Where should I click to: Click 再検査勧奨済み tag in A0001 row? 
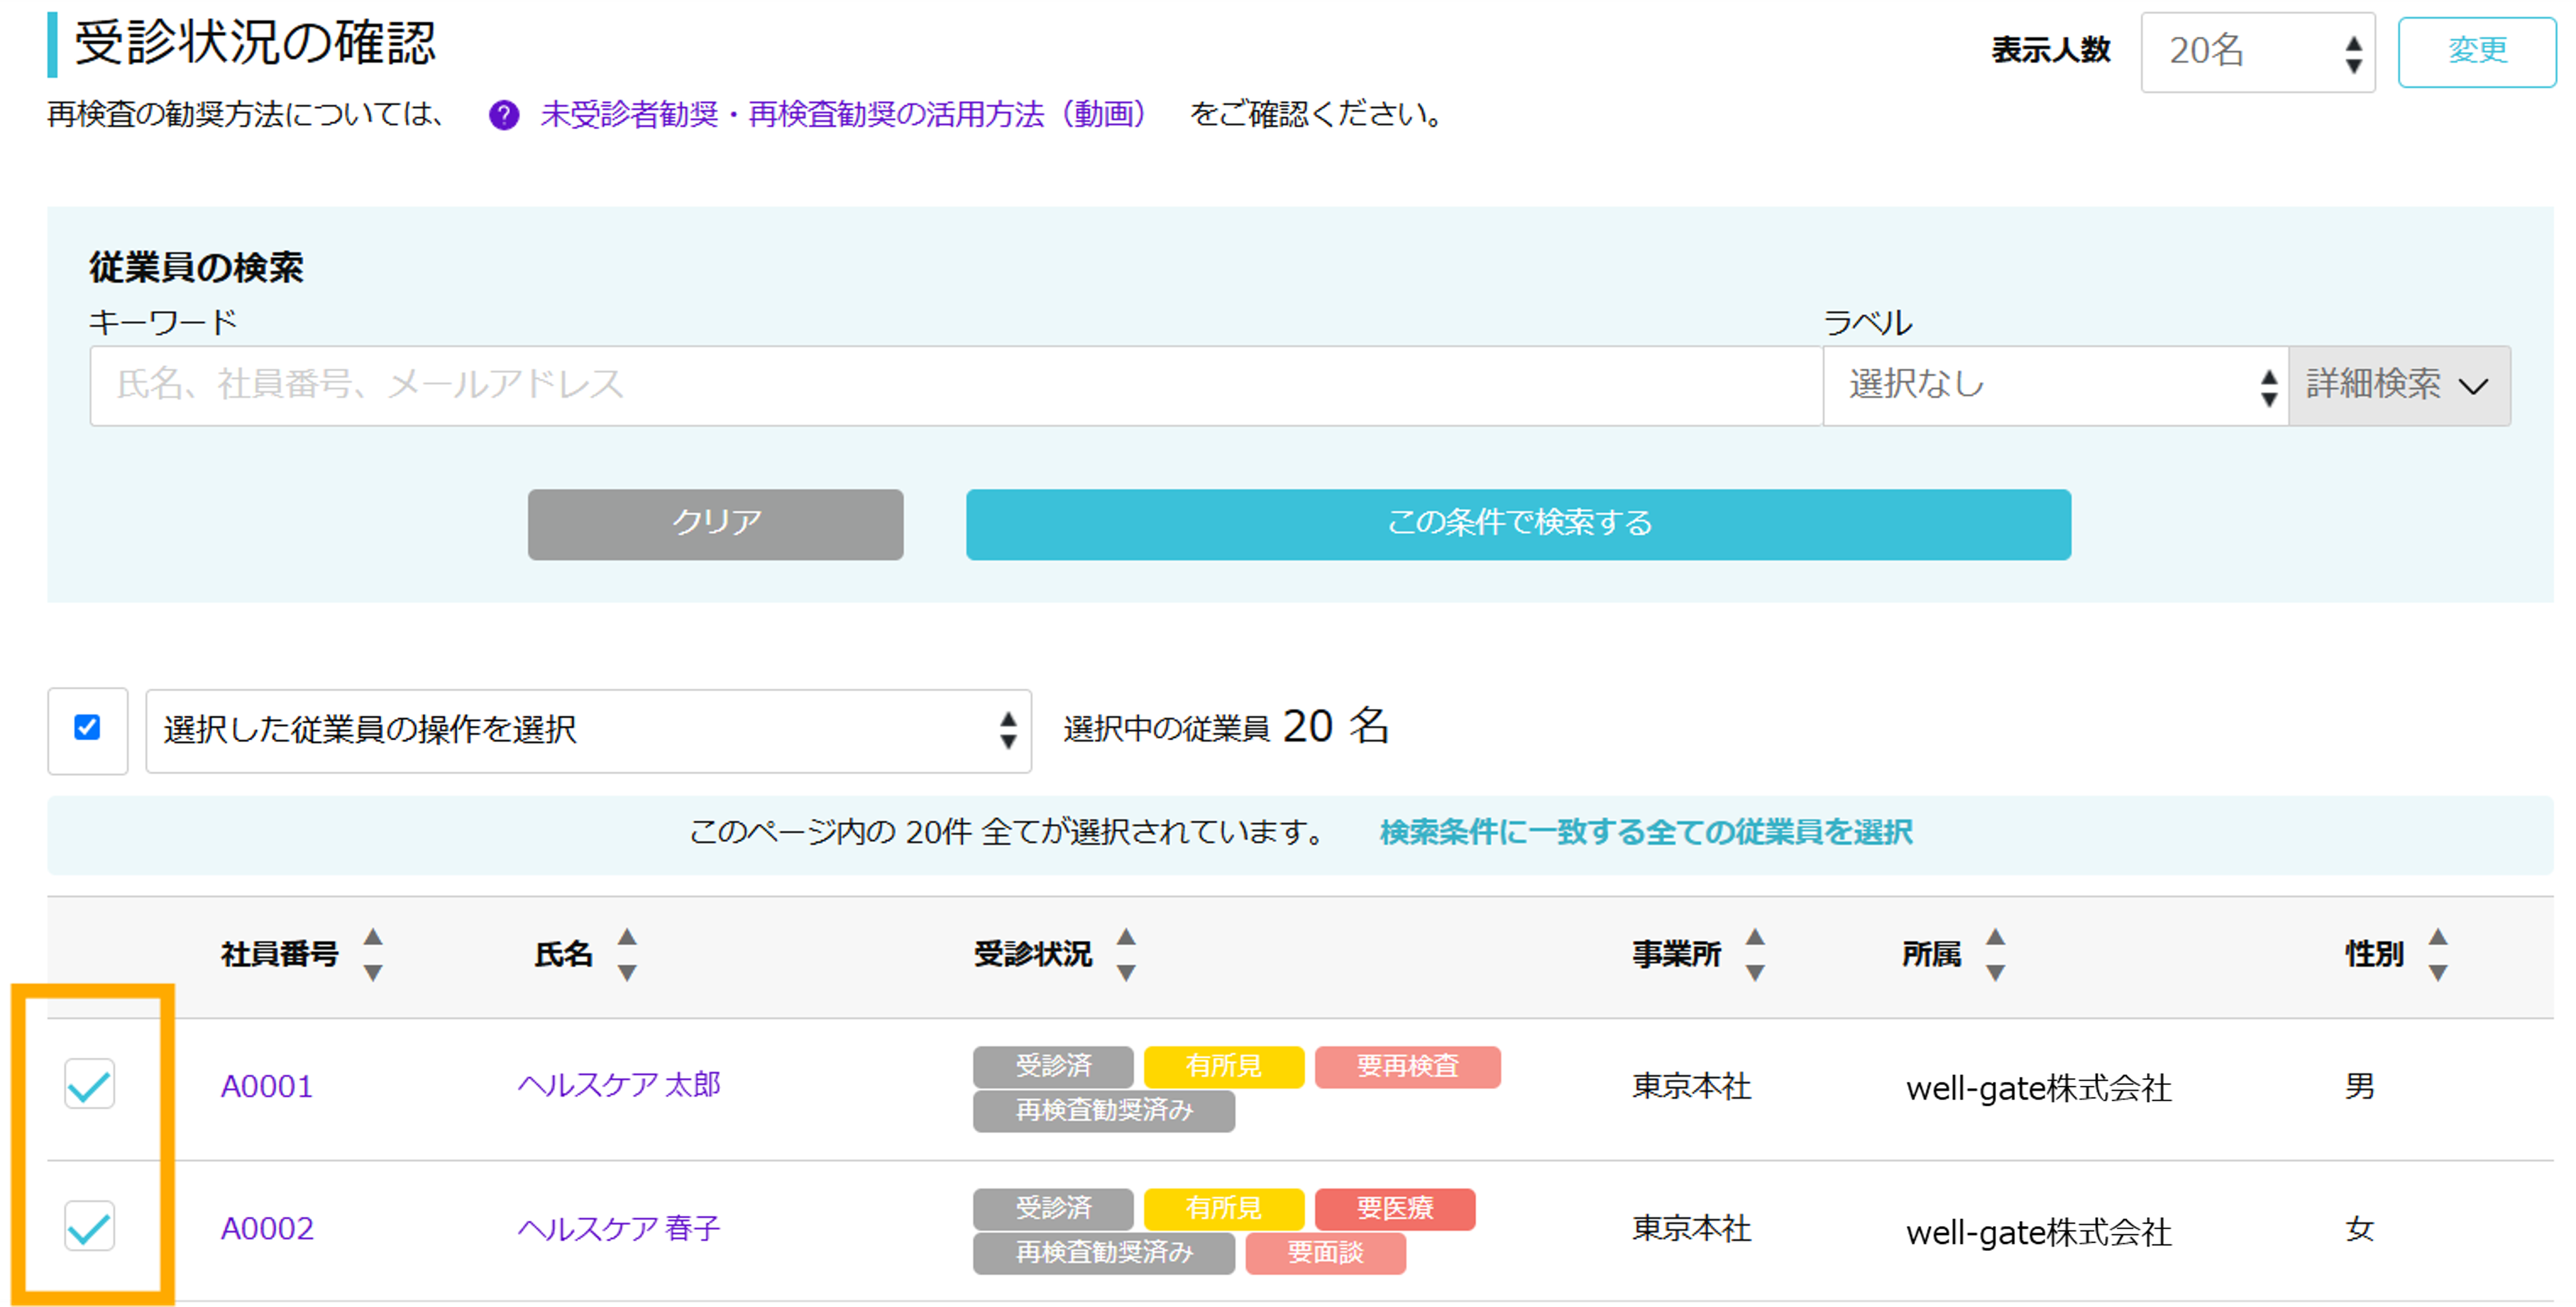(1103, 1110)
